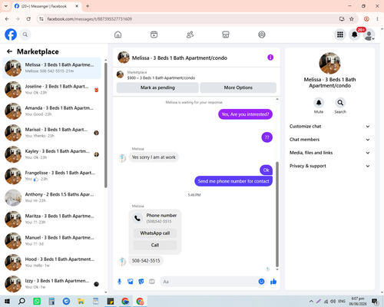The width and height of the screenshot is (384, 307).
Task: Click conversation list scrollbar
Action: click(106, 125)
